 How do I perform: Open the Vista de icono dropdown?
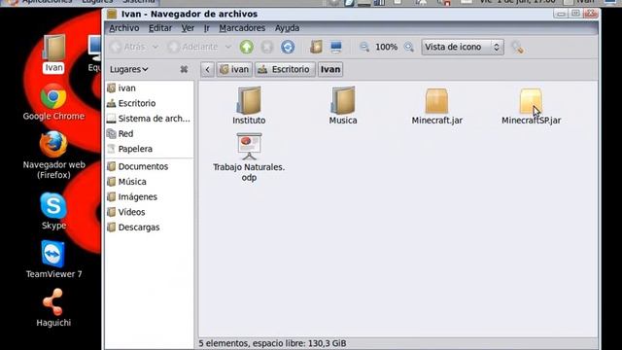[463, 47]
